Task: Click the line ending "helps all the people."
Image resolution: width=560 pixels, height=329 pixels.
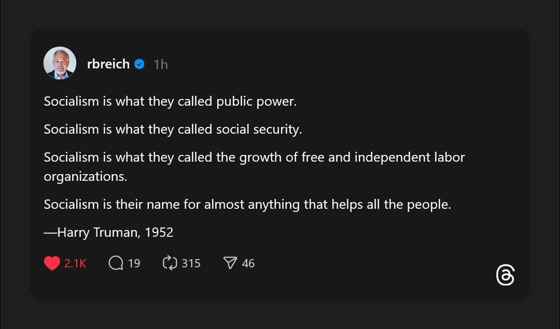Action: pos(247,205)
